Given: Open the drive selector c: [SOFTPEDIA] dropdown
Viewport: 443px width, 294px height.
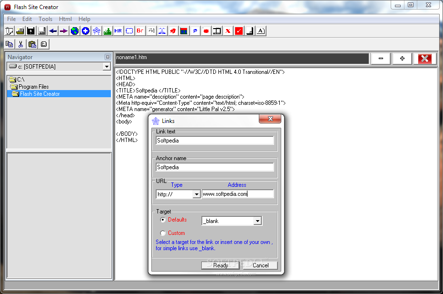Looking at the screenshot, I should pyautogui.click(x=107, y=67).
